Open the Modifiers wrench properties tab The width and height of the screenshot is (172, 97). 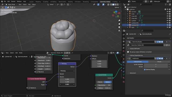124,62
